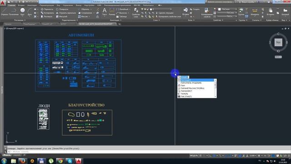Expand the Слои panel

[156, 20]
